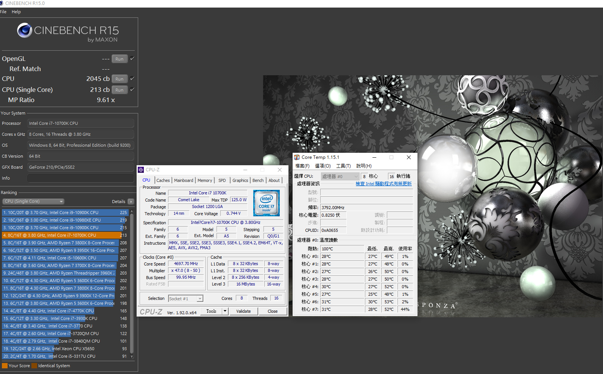Screen dimensions: 603x374
Task: Click the Core Speed value 4697.70 MHz
Action: (186, 264)
